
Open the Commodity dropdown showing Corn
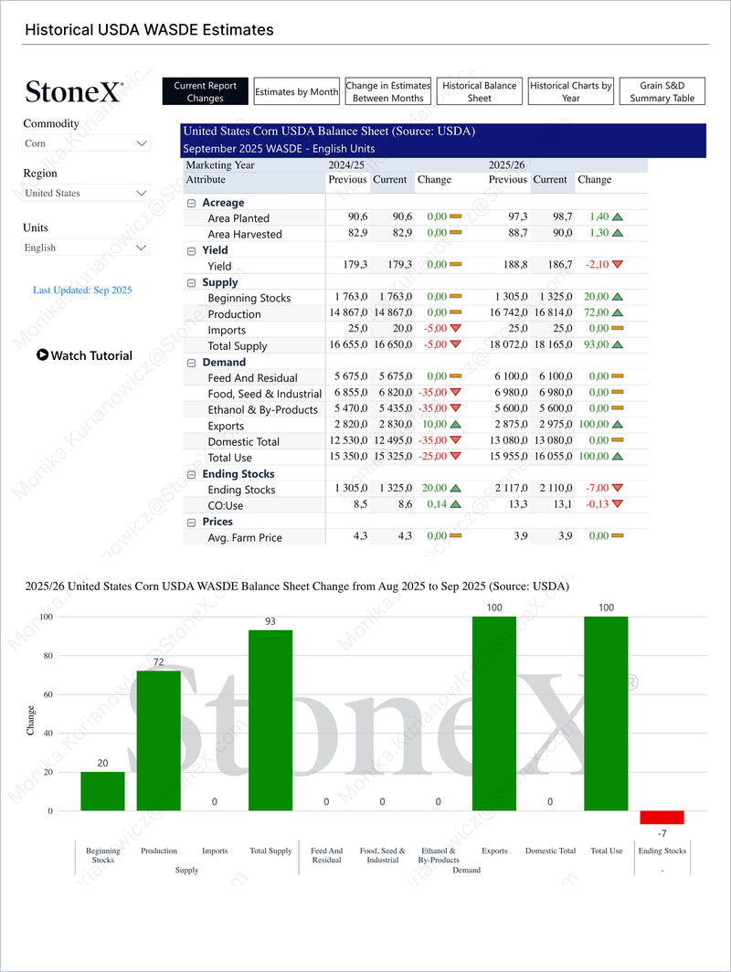click(86, 143)
